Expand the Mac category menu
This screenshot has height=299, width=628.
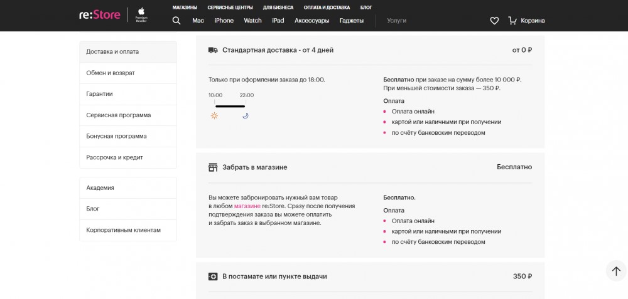(198, 21)
